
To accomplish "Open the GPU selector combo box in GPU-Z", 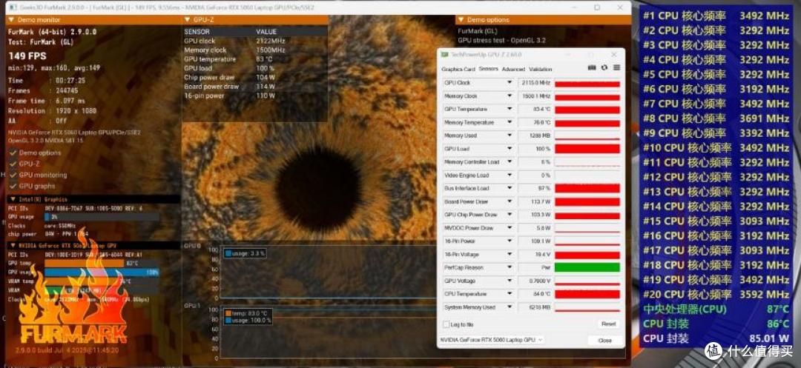I will 492,340.
